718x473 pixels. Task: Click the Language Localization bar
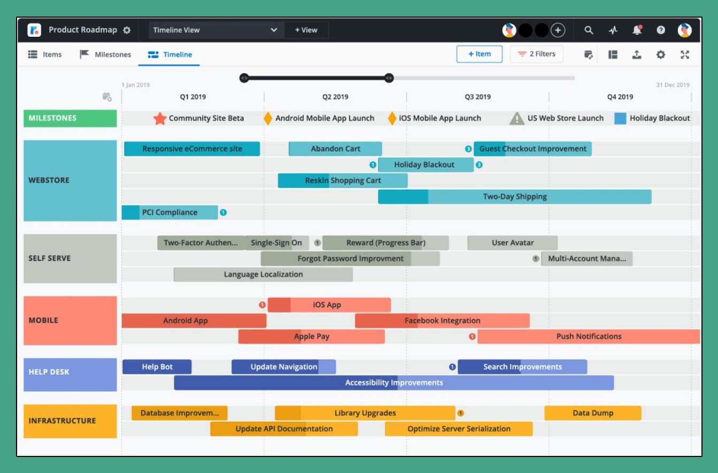click(263, 275)
